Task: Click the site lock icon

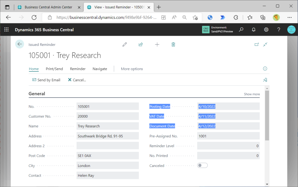Action: click(x=50, y=17)
